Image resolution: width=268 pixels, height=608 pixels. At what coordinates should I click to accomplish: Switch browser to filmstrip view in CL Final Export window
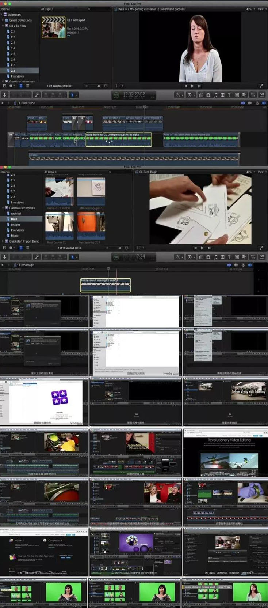(x=20, y=86)
